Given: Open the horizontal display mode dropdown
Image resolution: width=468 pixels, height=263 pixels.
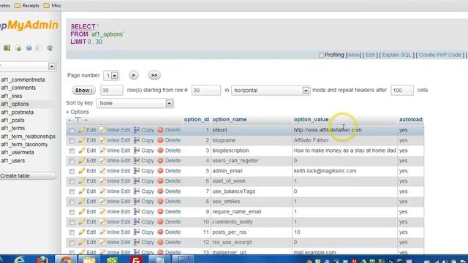Looking at the screenshot, I should [271, 91].
